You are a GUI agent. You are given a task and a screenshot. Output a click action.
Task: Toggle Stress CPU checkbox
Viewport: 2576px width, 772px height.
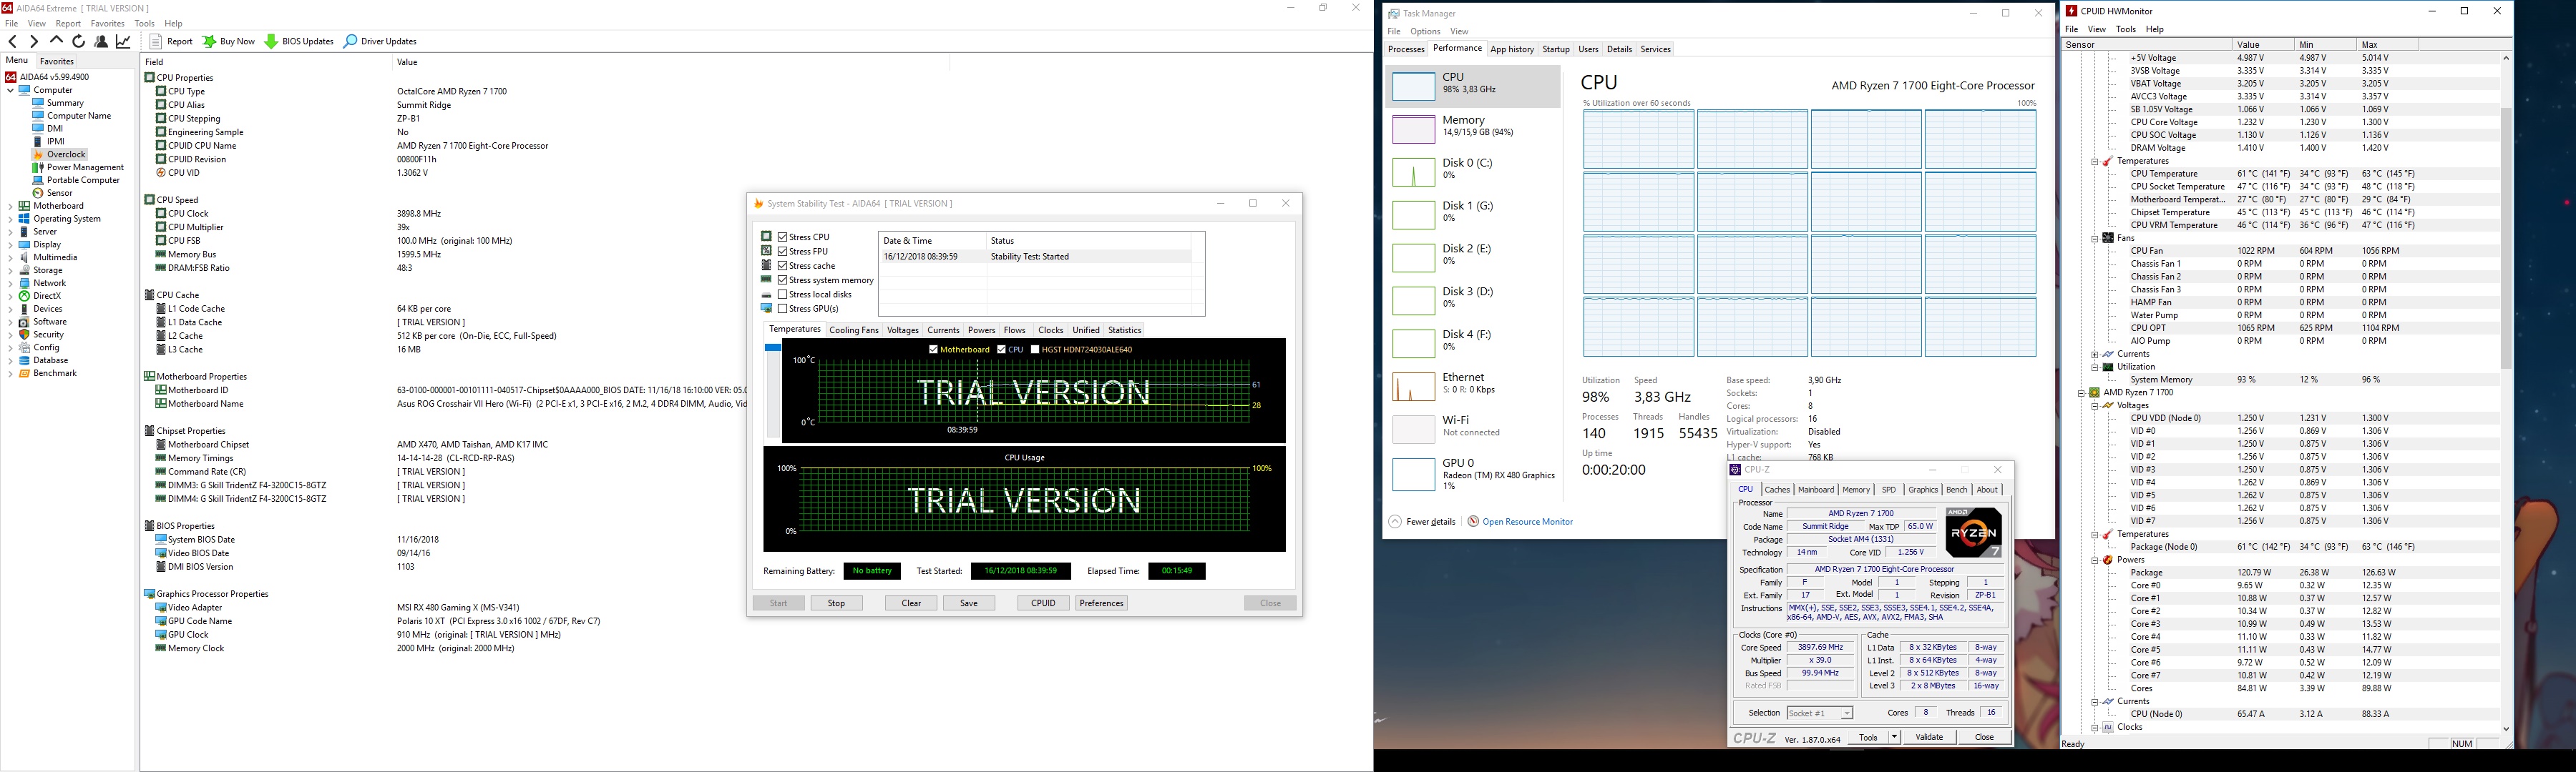tap(782, 237)
